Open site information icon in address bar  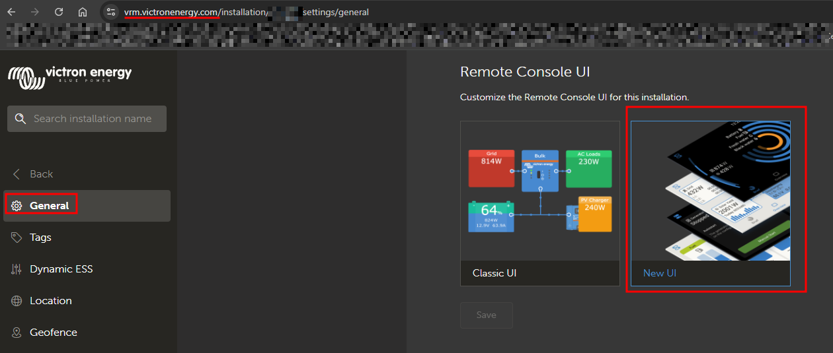(111, 12)
